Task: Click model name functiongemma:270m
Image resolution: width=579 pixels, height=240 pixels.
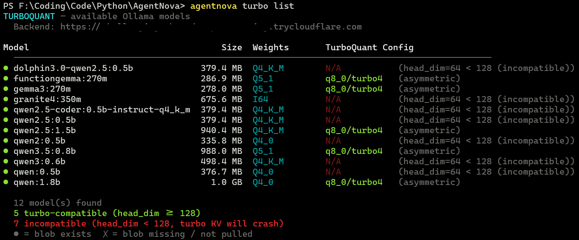Action: click(60, 79)
